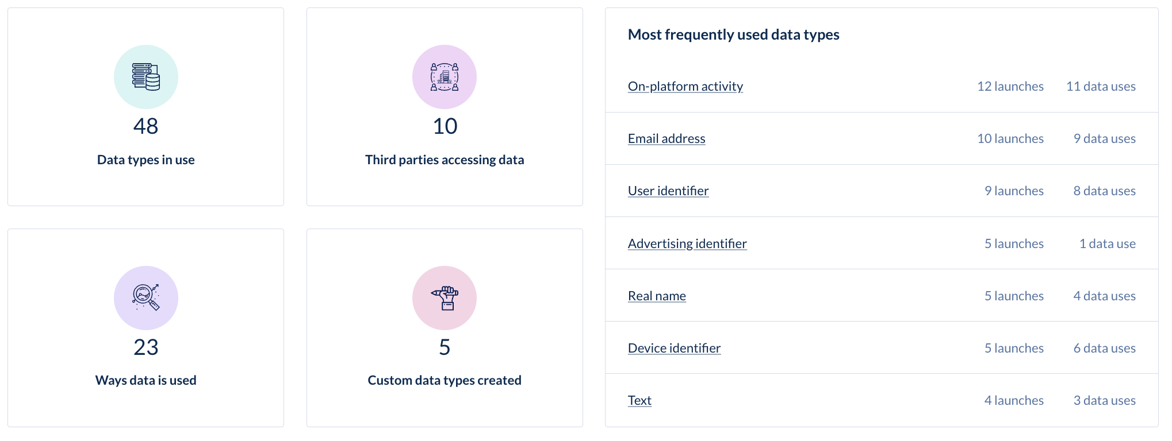
Task: Open the Device identifier link
Action: click(x=674, y=348)
